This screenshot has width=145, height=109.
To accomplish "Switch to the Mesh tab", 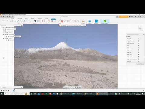I will tap(26, 18).
